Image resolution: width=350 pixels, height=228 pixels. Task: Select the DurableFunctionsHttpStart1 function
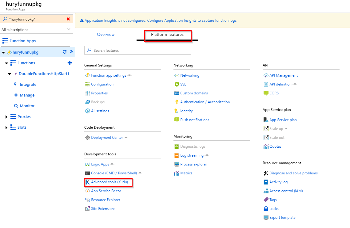[44, 74]
